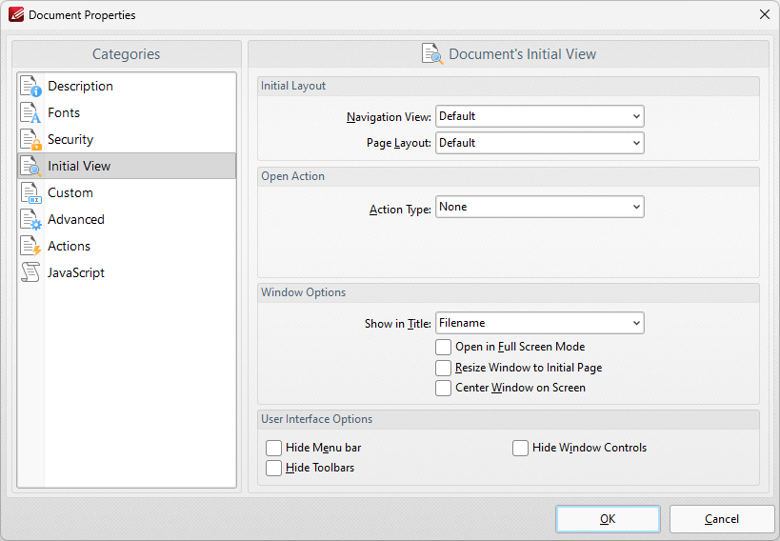Click the Fonts category icon
Screen dimensions: 780x541
(30, 112)
